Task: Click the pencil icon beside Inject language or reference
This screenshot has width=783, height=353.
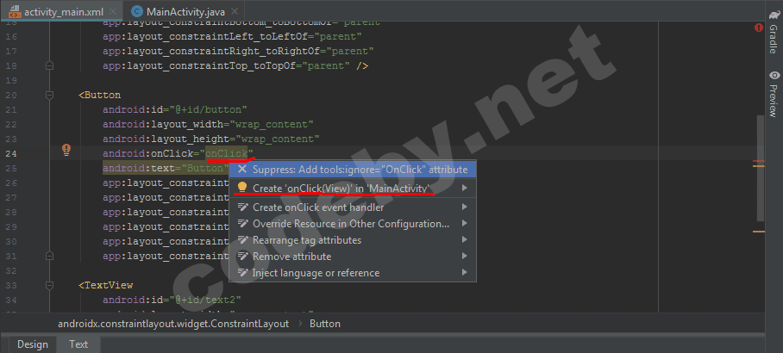Action: pyautogui.click(x=242, y=273)
